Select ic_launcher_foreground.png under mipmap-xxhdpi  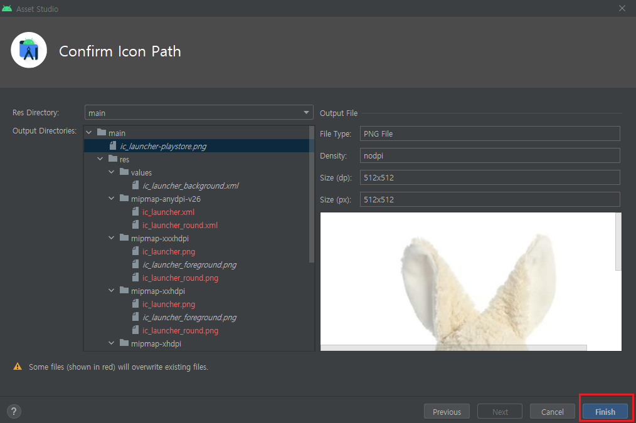[189, 317]
